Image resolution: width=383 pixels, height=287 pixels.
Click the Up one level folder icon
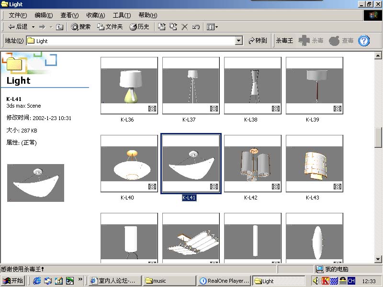59,27
